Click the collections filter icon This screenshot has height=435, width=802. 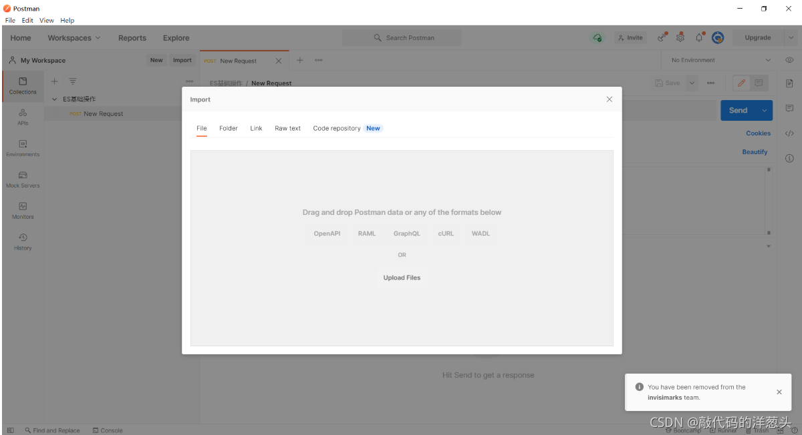(x=73, y=81)
